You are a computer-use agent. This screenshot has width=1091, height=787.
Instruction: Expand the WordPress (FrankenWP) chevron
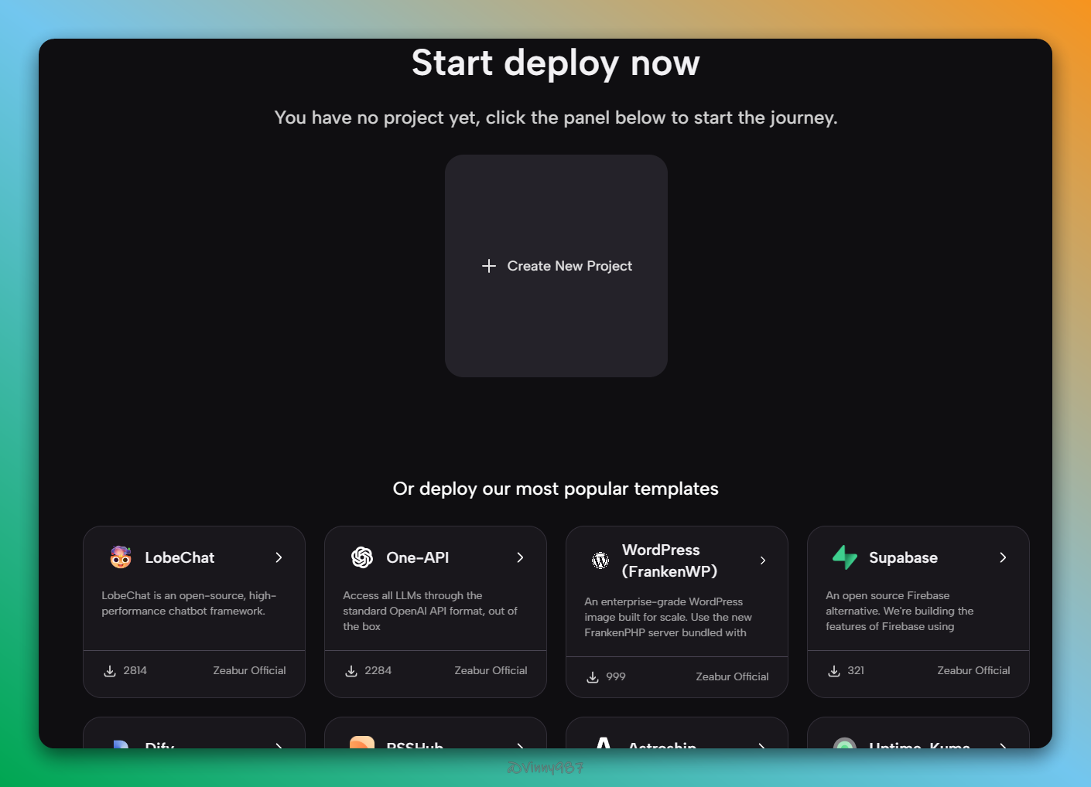pos(763,560)
